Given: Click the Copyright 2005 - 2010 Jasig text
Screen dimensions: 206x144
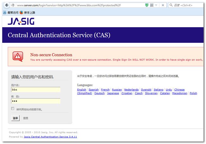Looking at the screenshot, I should pos(43,132).
